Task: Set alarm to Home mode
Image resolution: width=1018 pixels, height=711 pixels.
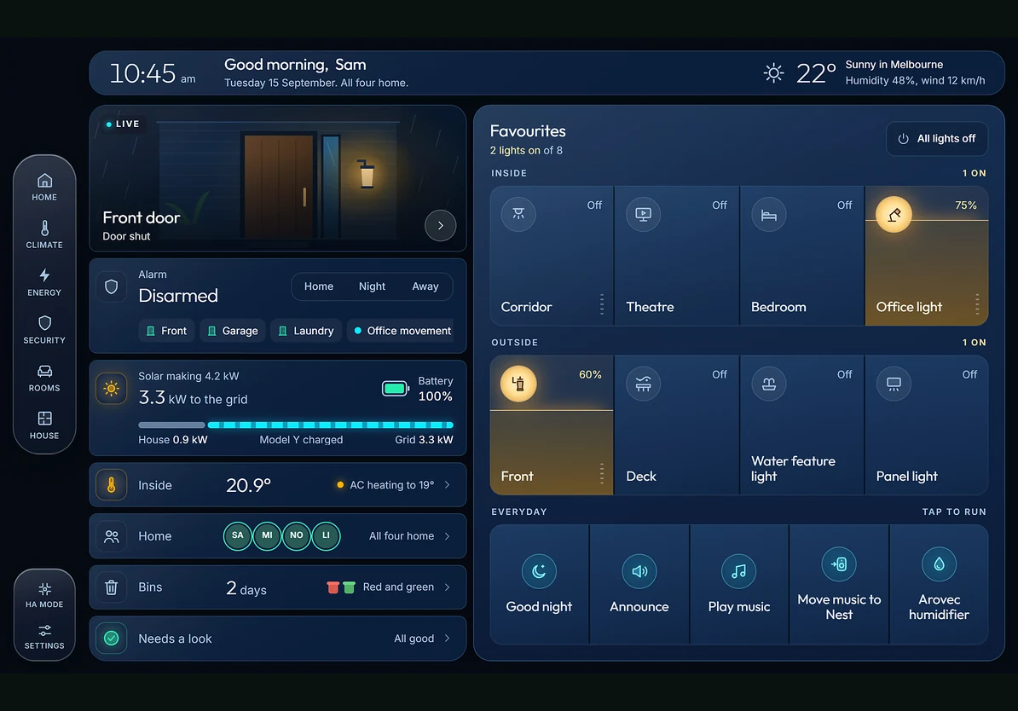Action: click(319, 286)
